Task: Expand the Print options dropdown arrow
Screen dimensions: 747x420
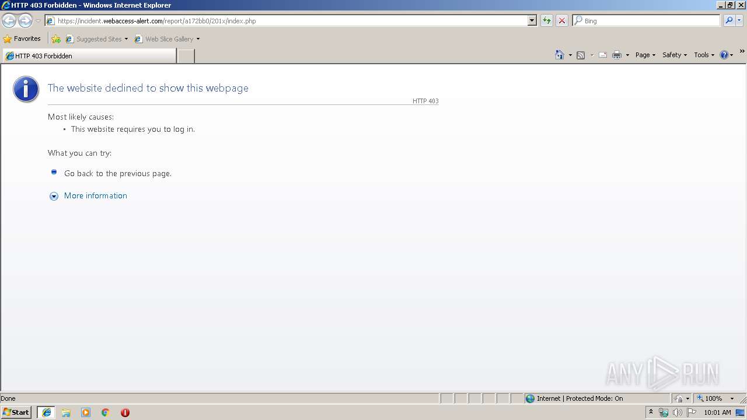Action: [627, 55]
